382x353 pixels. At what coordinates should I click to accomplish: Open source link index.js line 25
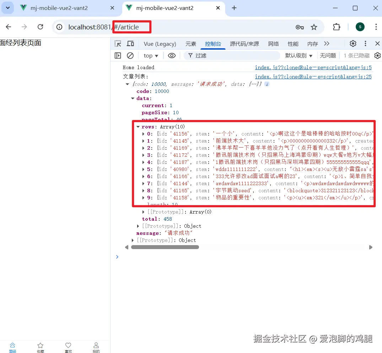[x=313, y=77]
